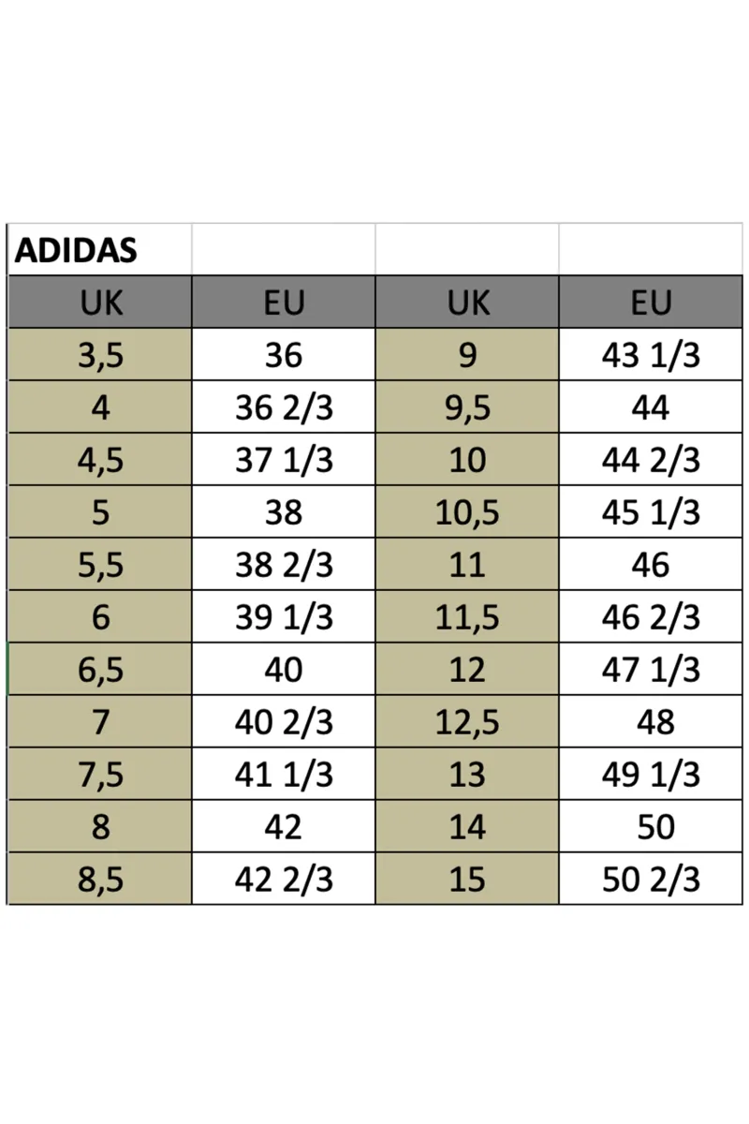Viewport: 749px width, 1124px height.
Task: Click the EU 38 cell
Action: click(x=284, y=512)
